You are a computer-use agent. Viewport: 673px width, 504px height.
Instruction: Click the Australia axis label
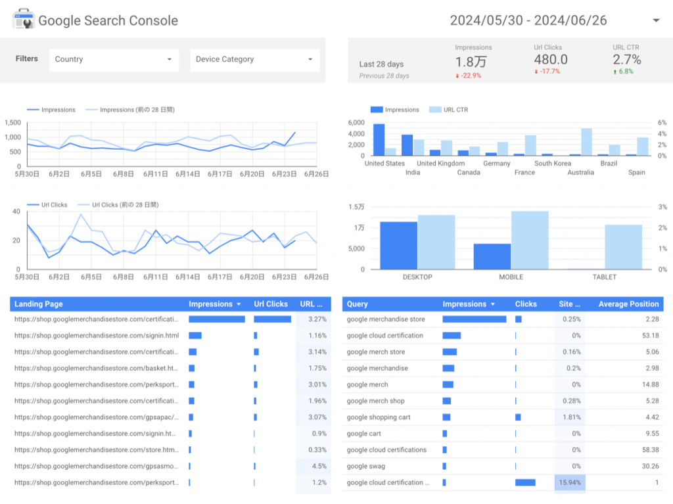tap(580, 172)
